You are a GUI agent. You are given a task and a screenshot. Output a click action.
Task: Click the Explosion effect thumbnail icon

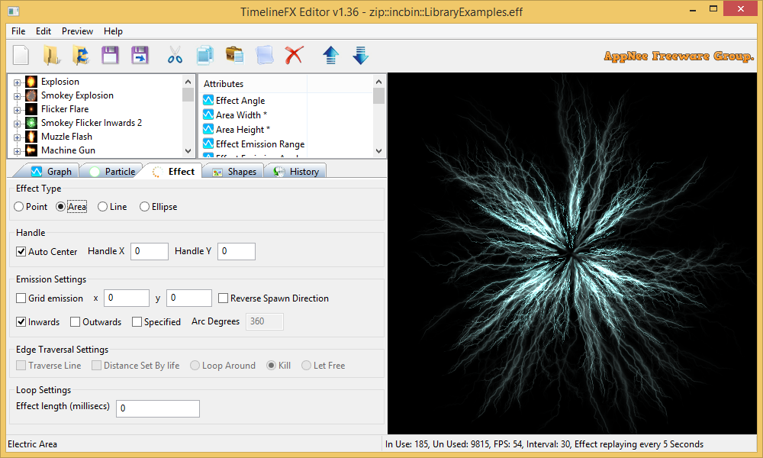[x=31, y=81]
